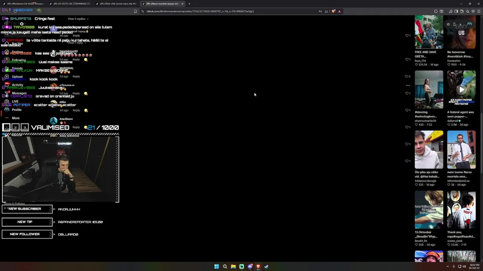Expand View 1 reply
Viewport: 483px width, 271px height.
click(76, 43)
